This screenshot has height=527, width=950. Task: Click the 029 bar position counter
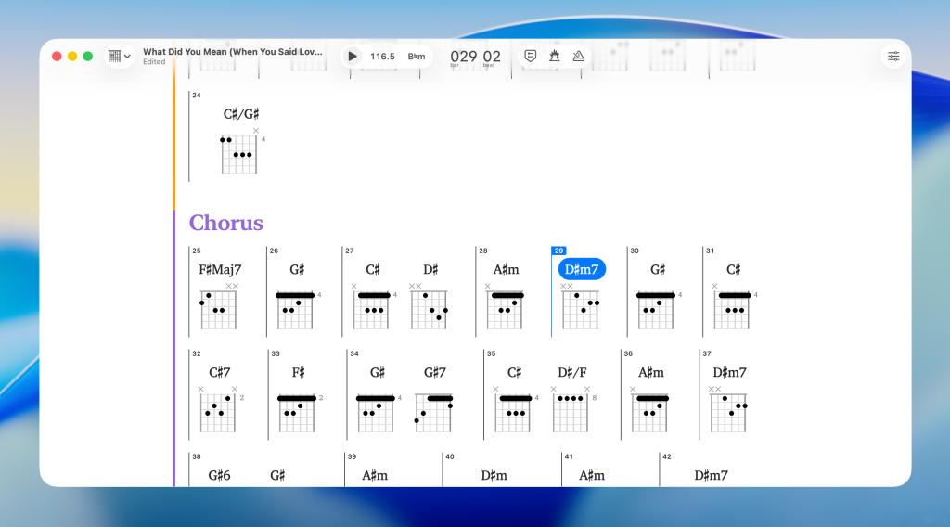click(x=464, y=57)
